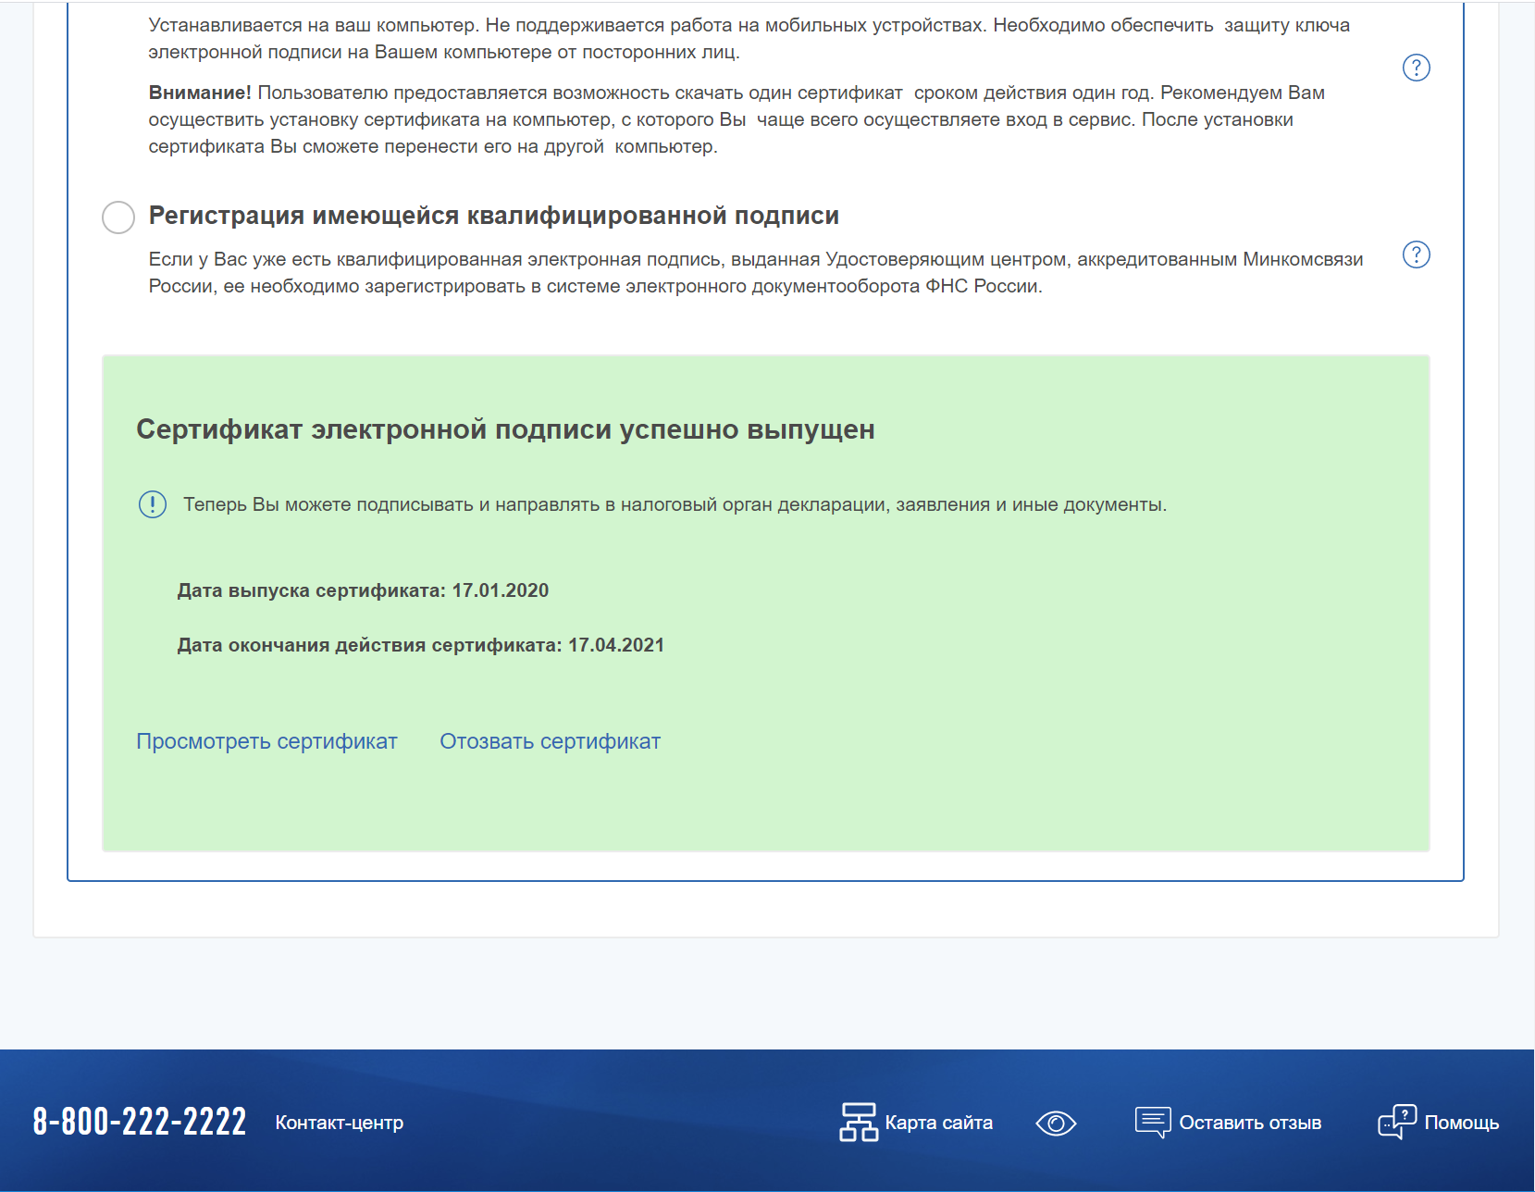Click the site map icon in footer
The image size is (1535, 1192).
click(x=858, y=1122)
